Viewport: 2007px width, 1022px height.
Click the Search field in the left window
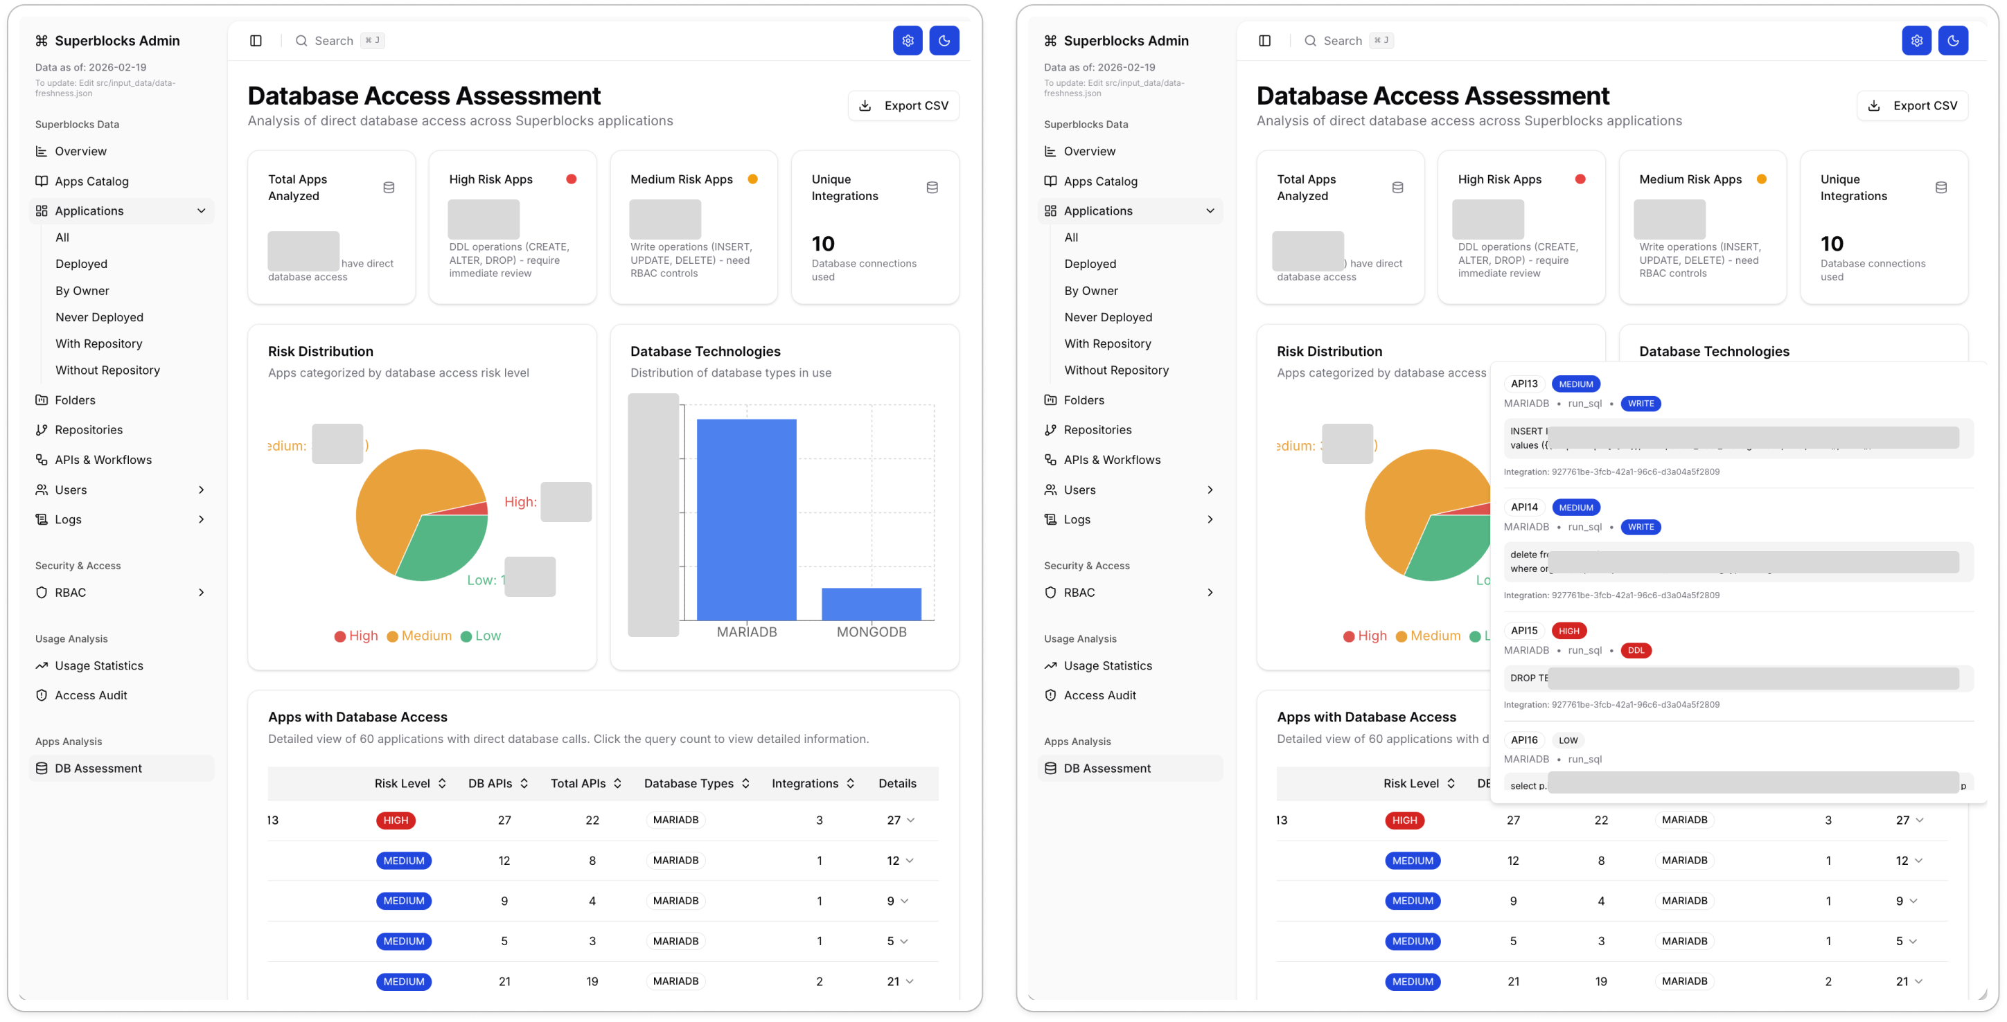pyautogui.click(x=334, y=40)
